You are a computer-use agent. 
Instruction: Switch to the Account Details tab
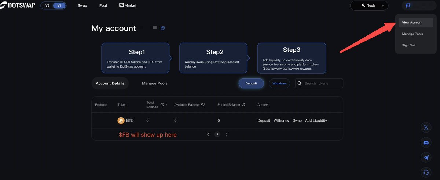click(110, 83)
